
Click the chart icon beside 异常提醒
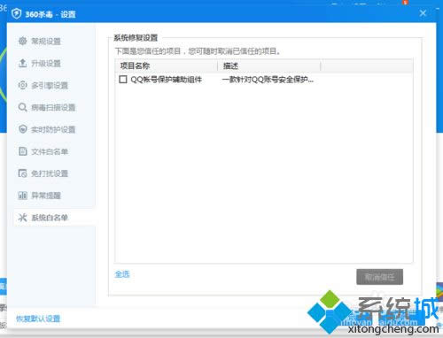23,196
